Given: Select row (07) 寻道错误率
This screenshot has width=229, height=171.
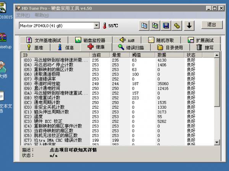Looking at the screenshot, I should pos(118,79).
